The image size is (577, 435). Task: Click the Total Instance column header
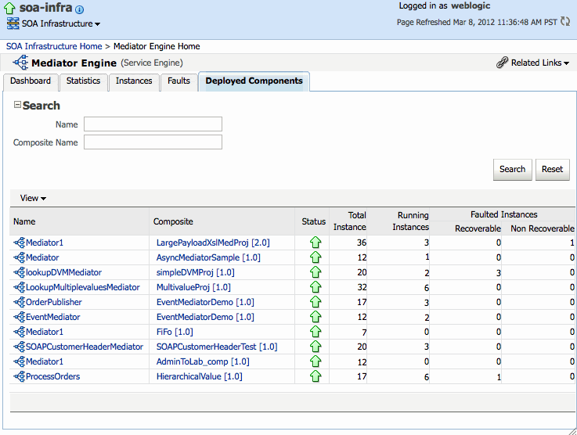(x=350, y=221)
